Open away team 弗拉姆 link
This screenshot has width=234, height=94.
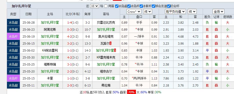click(x=106, y=85)
